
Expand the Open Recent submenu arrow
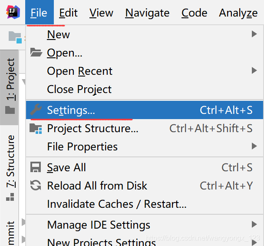(x=254, y=71)
